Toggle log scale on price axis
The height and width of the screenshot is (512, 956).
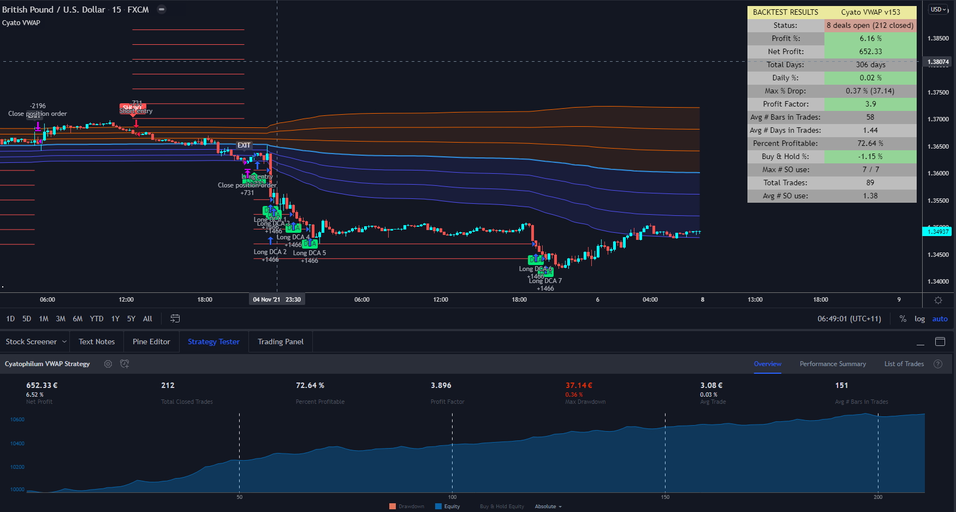[919, 319]
